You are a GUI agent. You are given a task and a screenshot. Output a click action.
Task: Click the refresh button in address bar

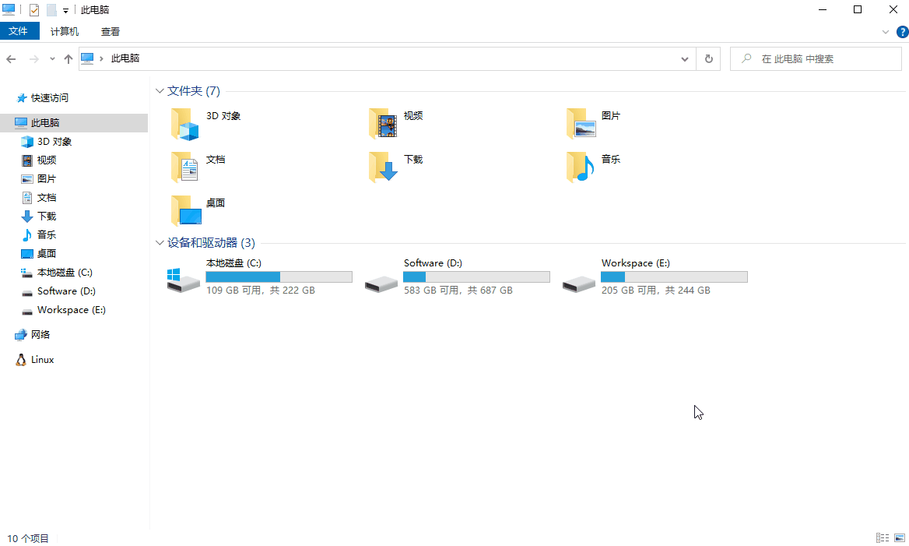708,59
